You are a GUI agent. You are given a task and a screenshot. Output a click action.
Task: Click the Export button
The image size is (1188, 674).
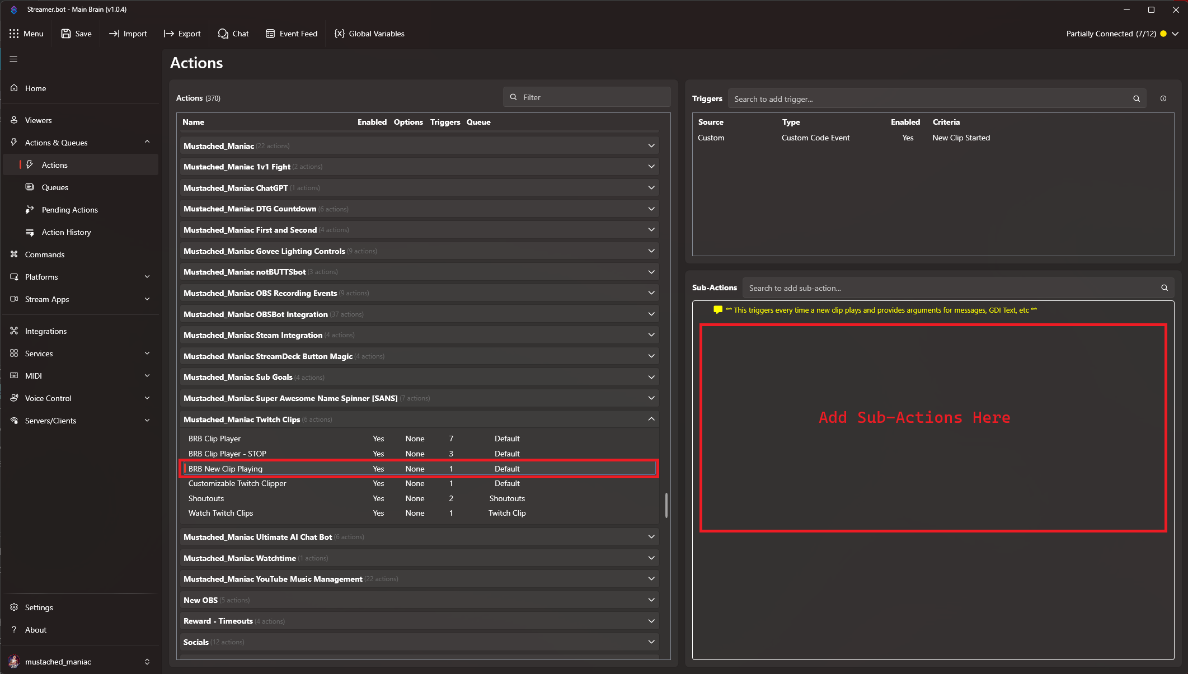182,34
